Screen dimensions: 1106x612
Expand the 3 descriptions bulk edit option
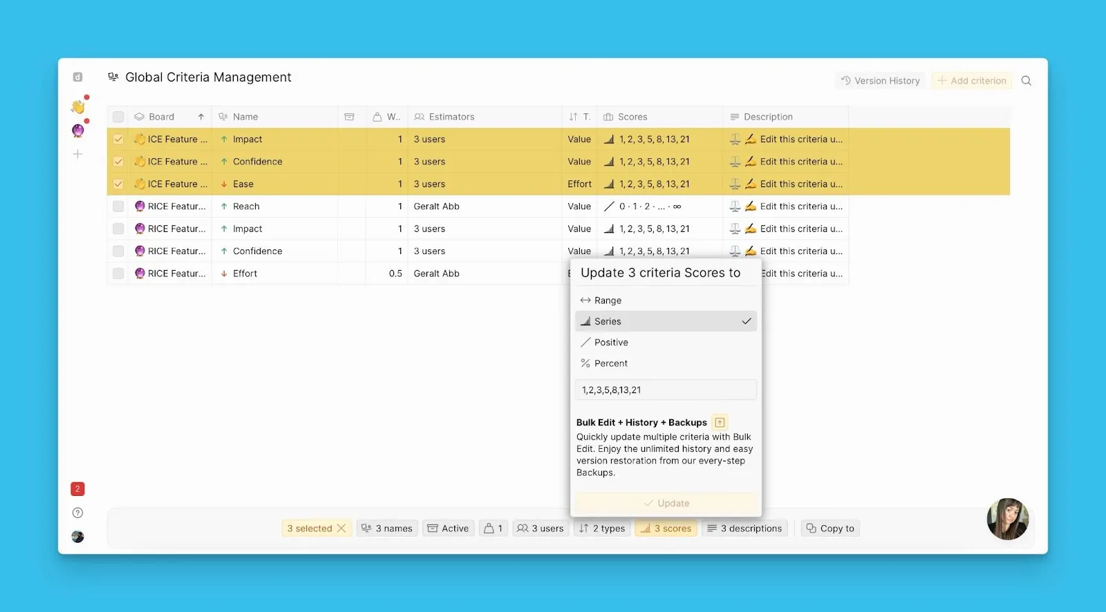click(744, 528)
